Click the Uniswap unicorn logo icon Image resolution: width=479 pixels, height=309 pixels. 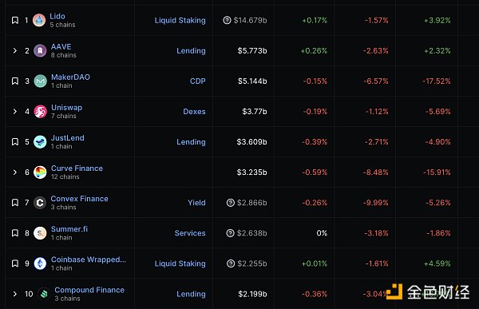(40, 112)
